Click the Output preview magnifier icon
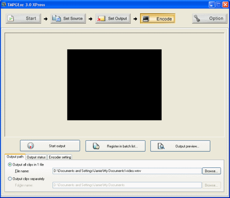This screenshot has width=230, height=198. coord(161,146)
